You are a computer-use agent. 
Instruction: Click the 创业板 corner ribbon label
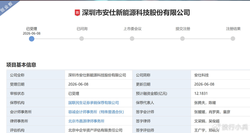(x=6, y=7)
